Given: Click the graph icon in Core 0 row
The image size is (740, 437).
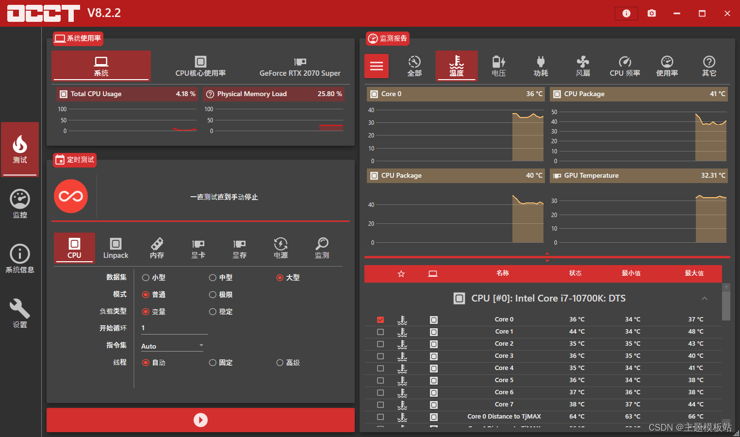Looking at the screenshot, I should (x=434, y=320).
